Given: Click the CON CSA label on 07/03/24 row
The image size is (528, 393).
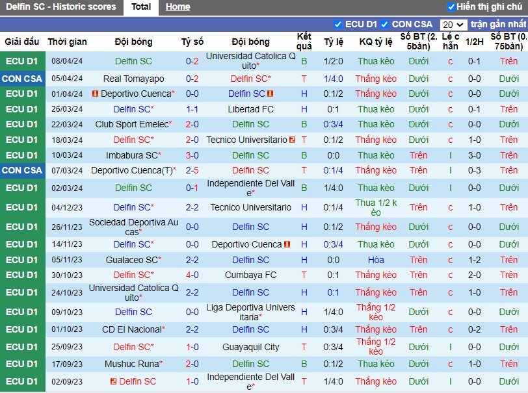Looking at the screenshot, I should [22, 170].
